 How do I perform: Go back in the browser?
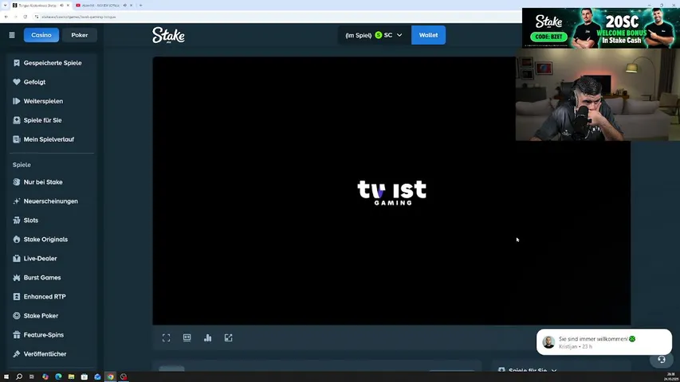pos(6,17)
